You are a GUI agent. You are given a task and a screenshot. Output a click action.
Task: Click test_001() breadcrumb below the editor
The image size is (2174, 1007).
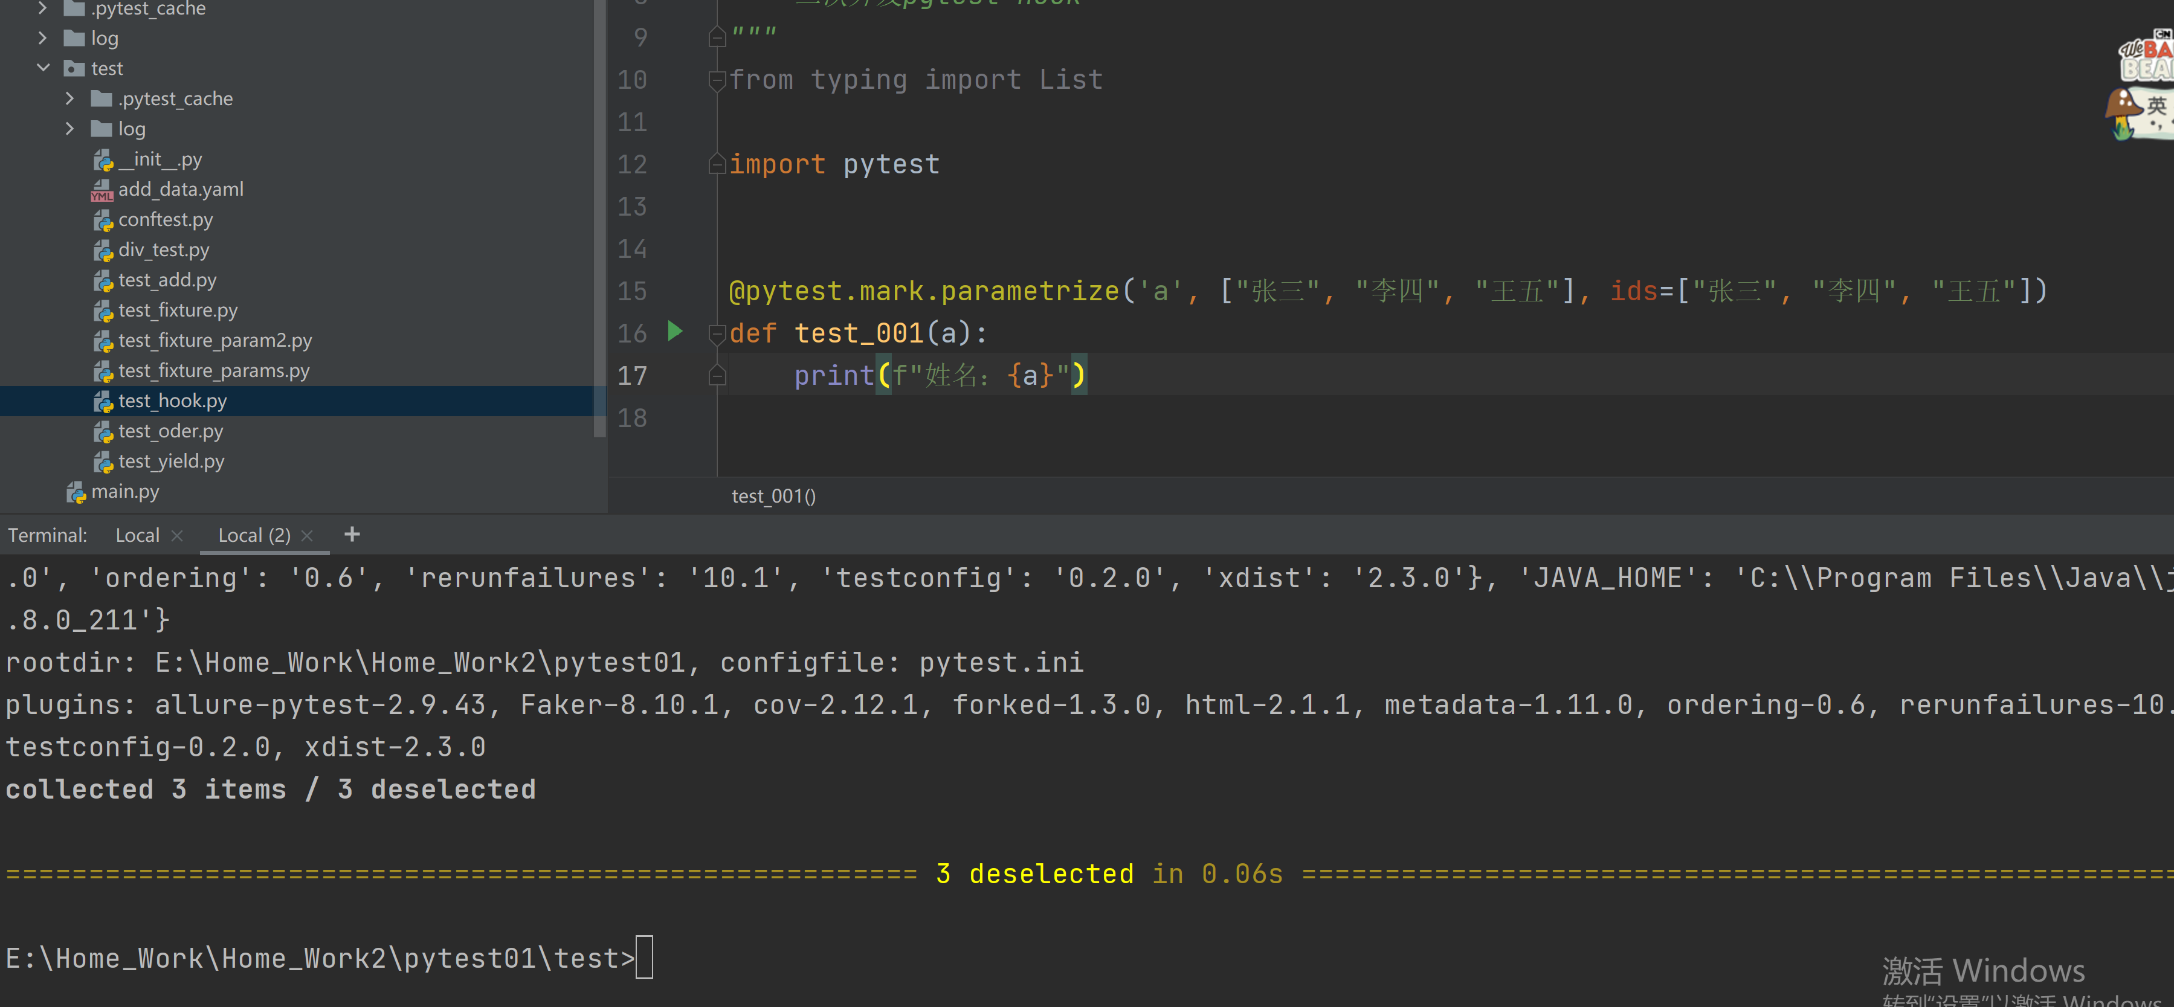click(x=773, y=497)
